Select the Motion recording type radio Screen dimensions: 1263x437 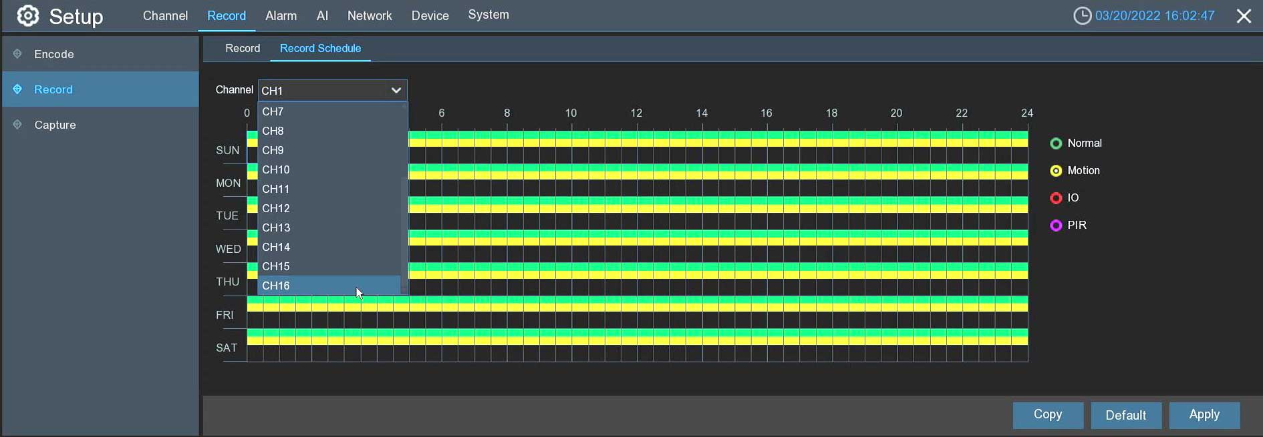coord(1056,171)
